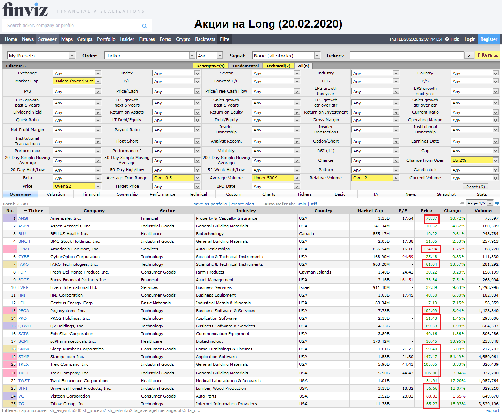Turn auto refresh off
This screenshot has height=415, width=502.
[x=314, y=204]
